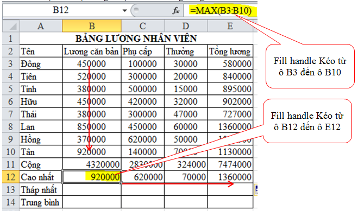Click the Thưởng header cell
Screen dimensions: 358x211
point(186,51)
